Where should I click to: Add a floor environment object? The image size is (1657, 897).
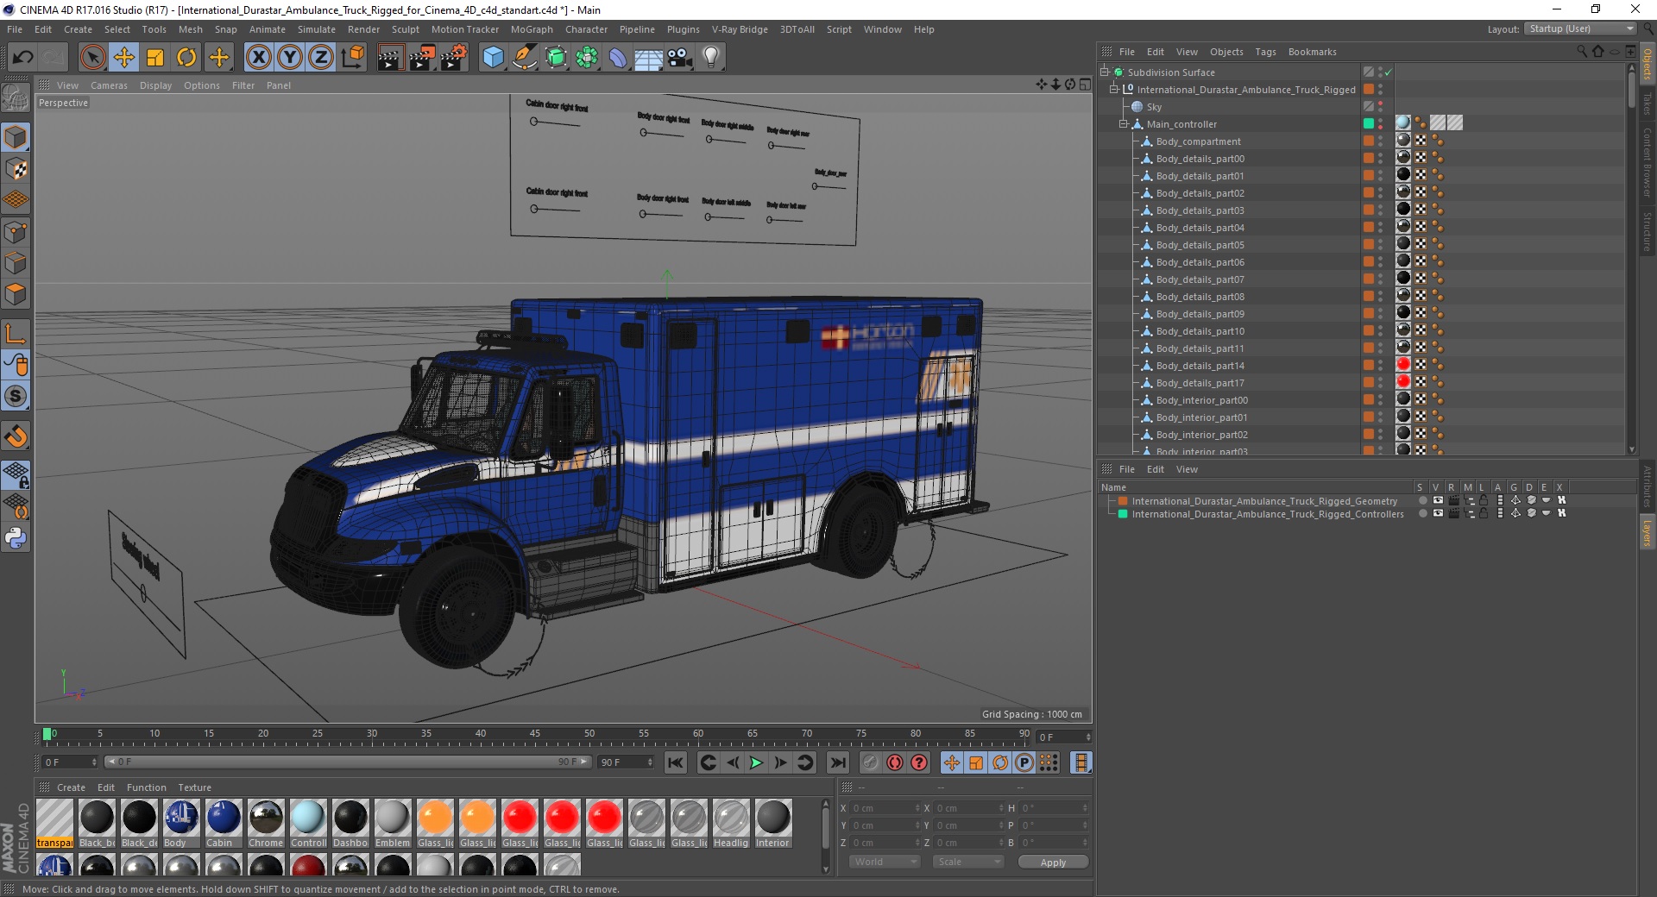tap(649, 58)
